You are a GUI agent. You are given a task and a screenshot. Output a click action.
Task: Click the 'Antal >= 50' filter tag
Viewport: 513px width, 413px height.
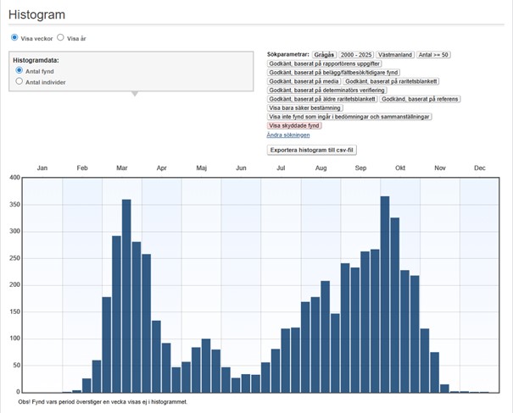coord(434,54)
